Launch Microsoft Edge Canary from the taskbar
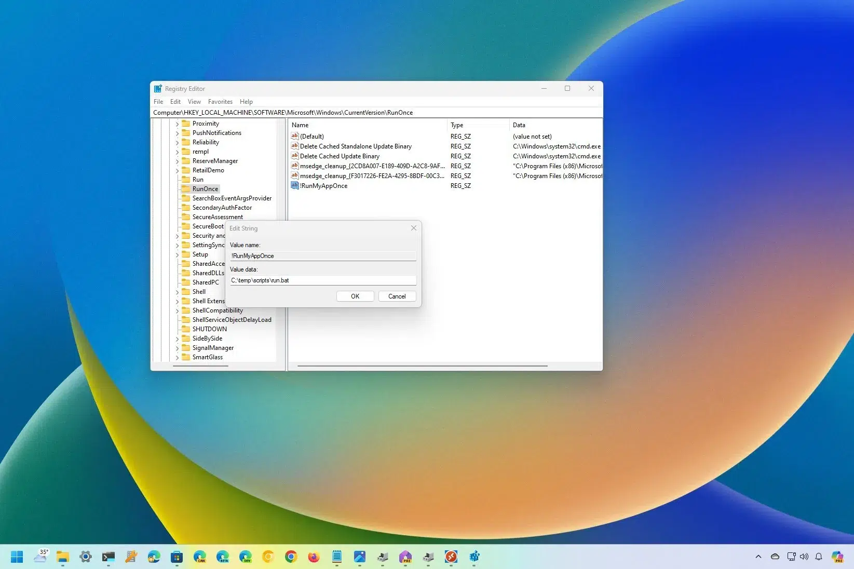Viewport: 854px width, 569px height. [200, 557]
